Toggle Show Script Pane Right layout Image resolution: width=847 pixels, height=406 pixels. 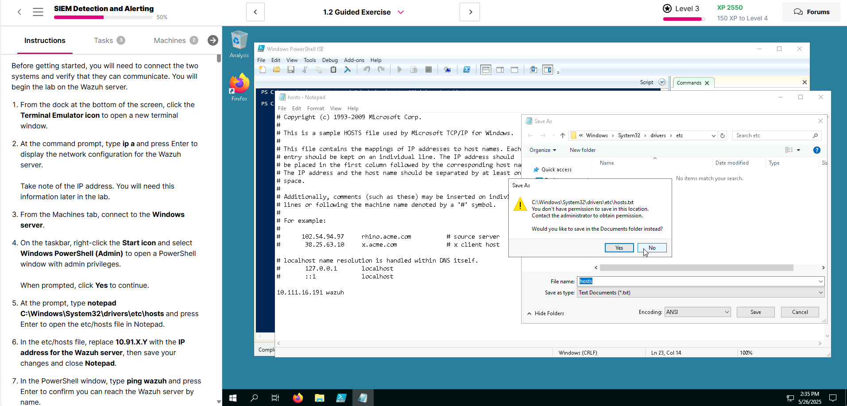coord(500,70)
